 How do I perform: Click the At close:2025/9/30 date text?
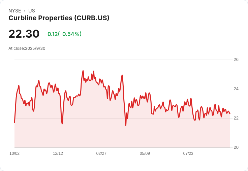tap(27, 48)
